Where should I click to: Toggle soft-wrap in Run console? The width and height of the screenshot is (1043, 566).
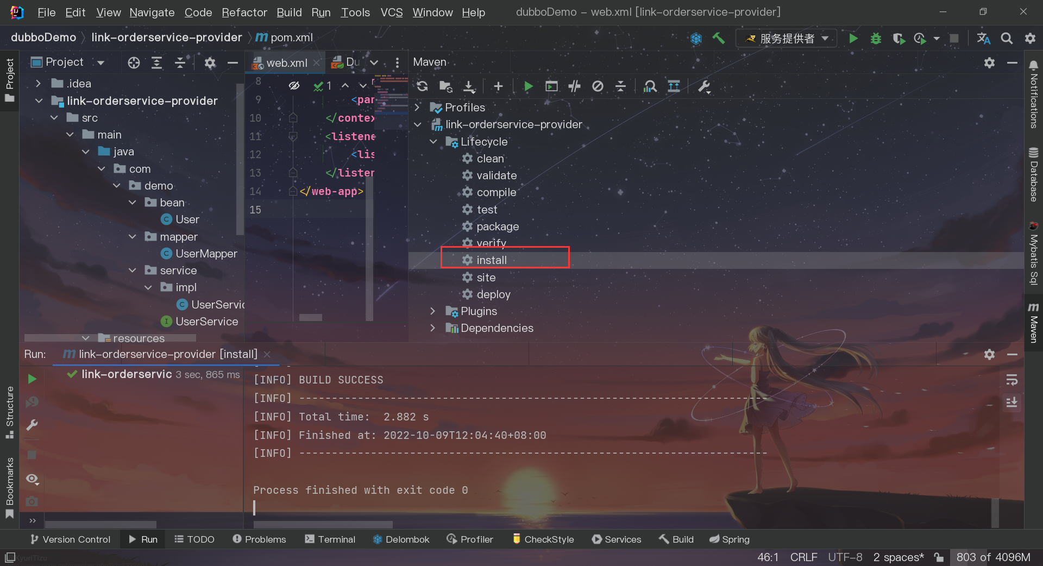click(x=1011, y=380)
